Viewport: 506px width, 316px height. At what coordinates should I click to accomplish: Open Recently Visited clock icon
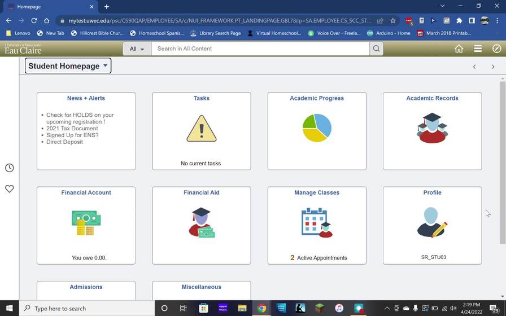point(10,168)
